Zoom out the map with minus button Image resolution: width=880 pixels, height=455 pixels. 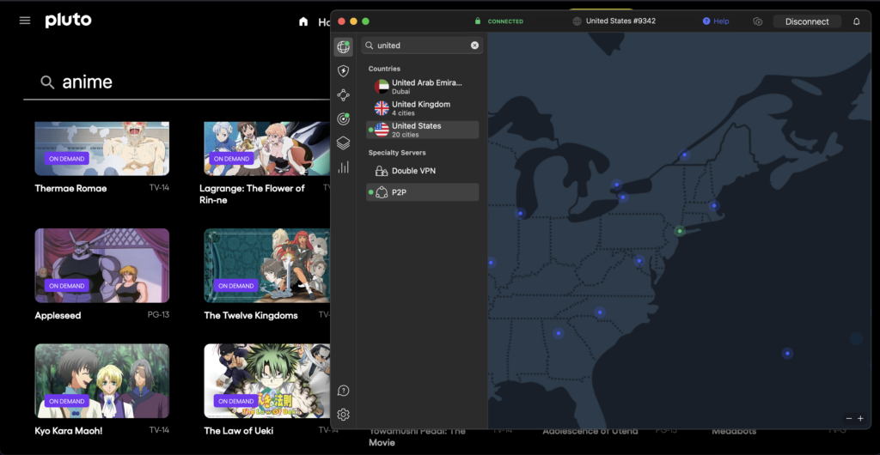[x=849, y=419]
